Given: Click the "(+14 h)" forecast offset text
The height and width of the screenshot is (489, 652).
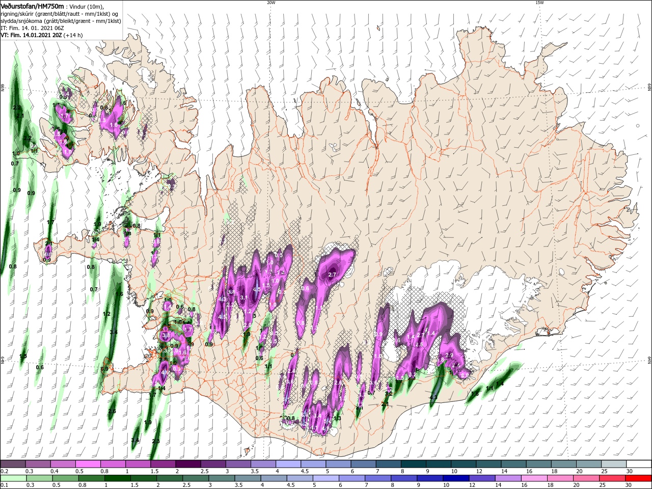Looking at the screenshot, I should (73, 36).
